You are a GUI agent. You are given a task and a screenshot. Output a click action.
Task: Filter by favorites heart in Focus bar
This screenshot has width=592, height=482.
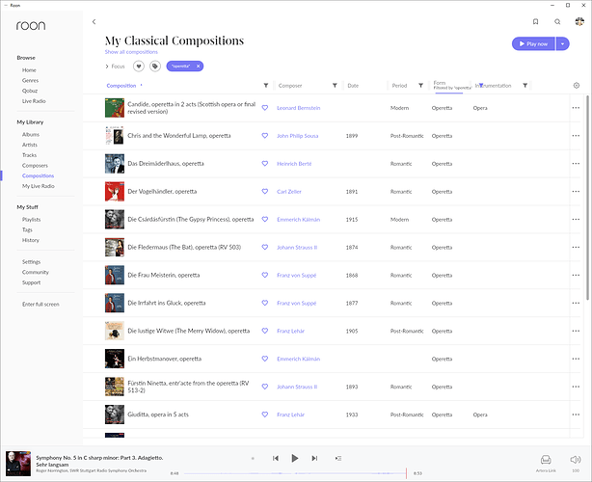tap(139, 67)
